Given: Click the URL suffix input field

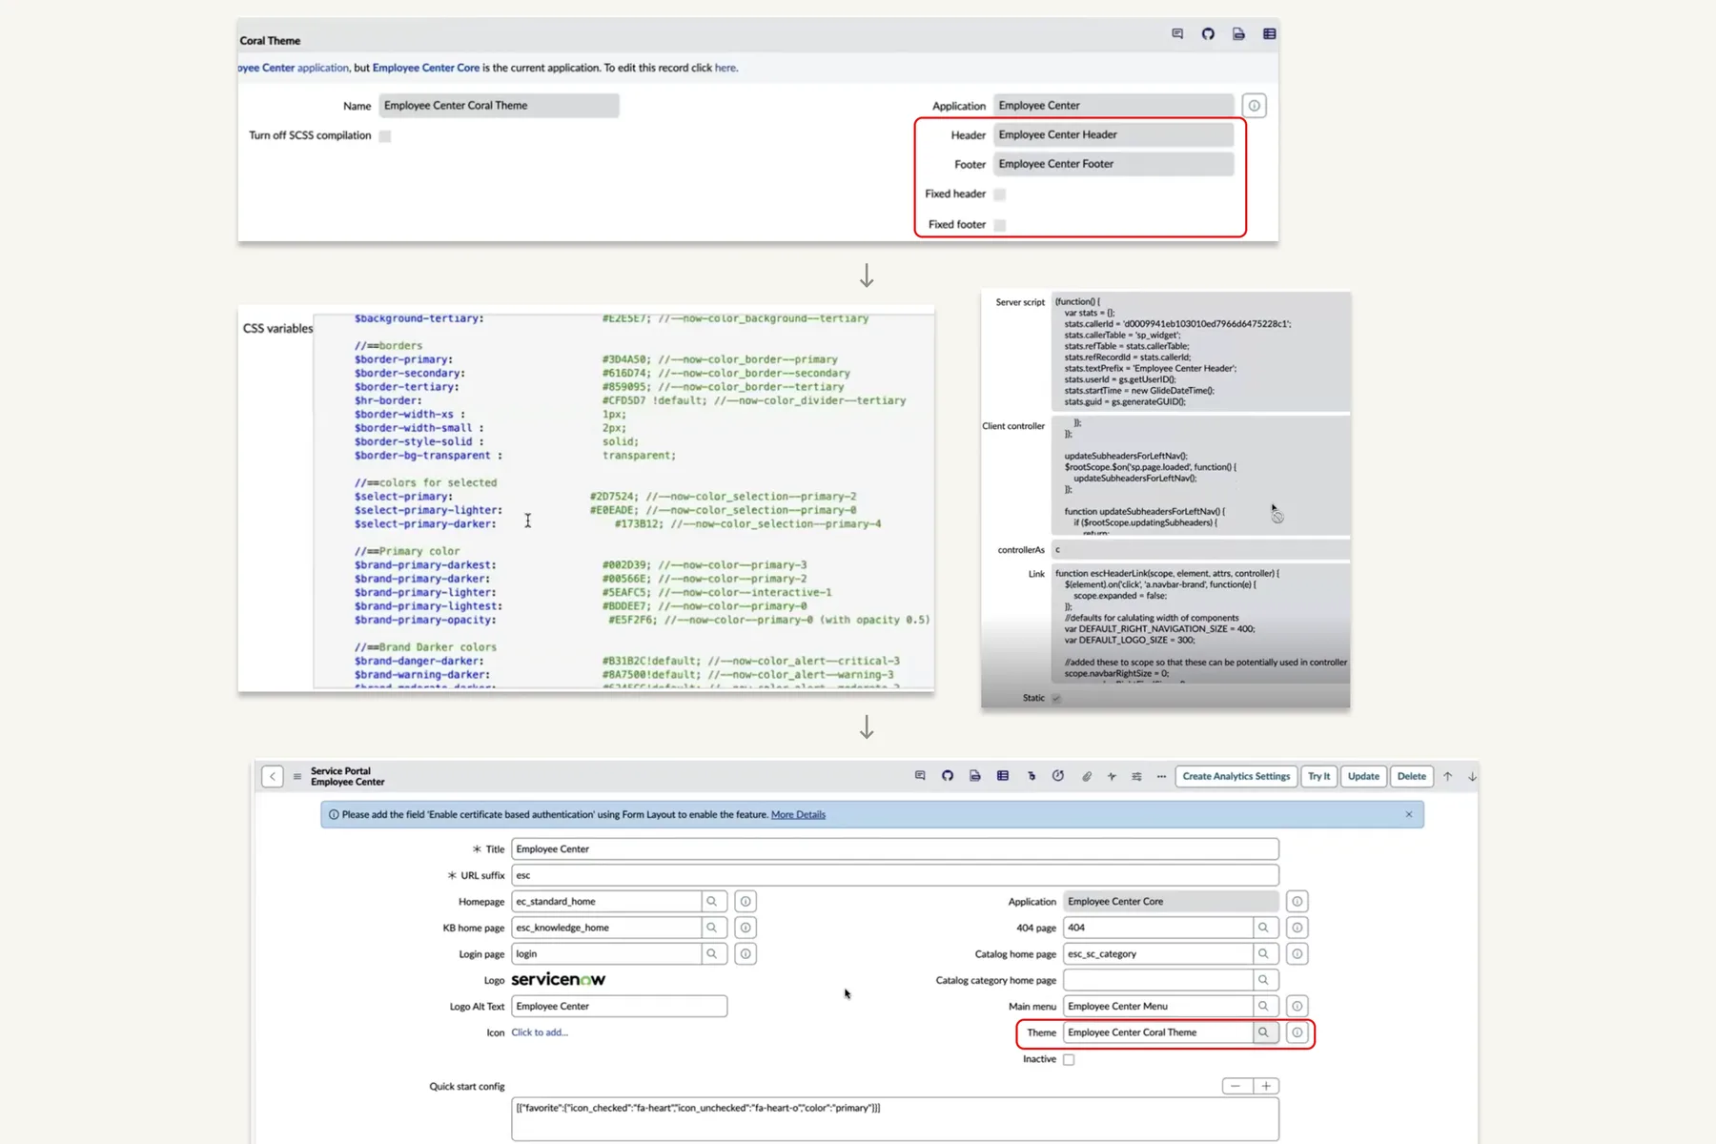Looking at the screenshot, I should (x=895, y=875).
